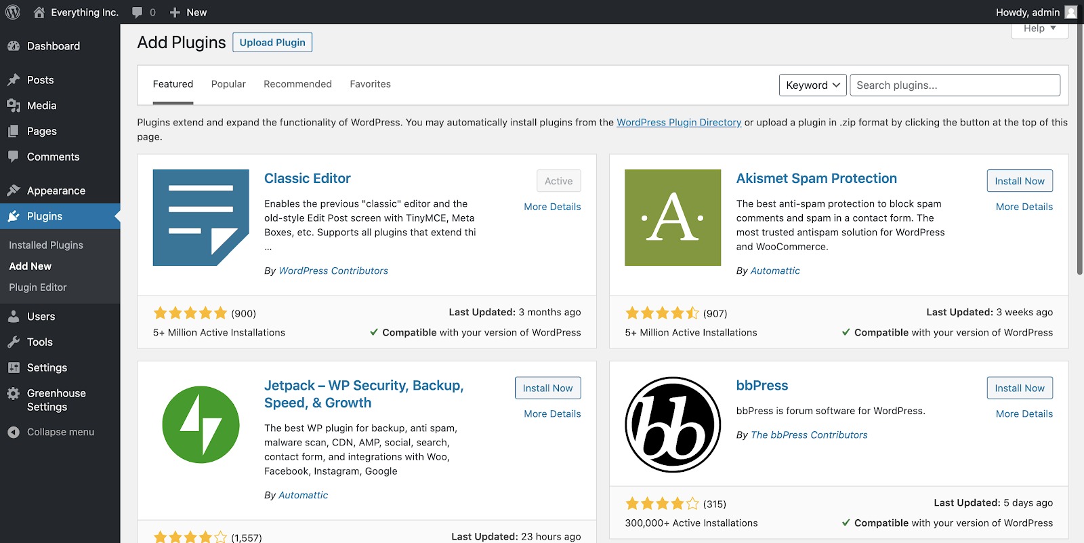Screen dimensions: 1084x543
Task: View More Details for bbPress
Action: pos(1024,414)
